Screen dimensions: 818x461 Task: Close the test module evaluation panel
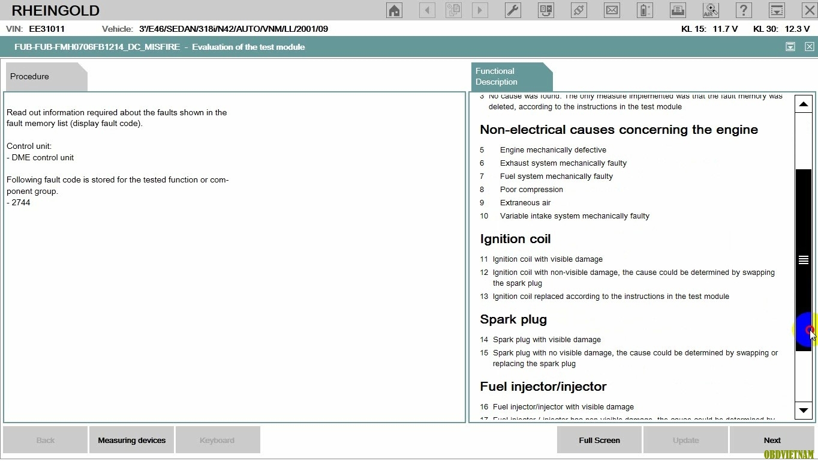[810, 47]
